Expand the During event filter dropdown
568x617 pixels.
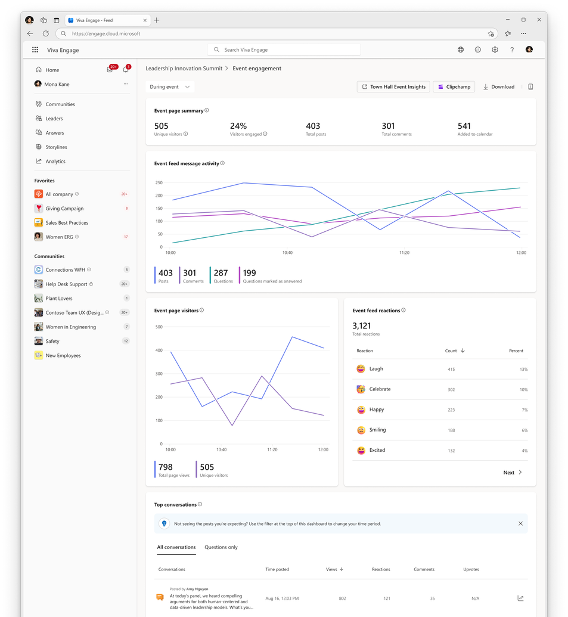[170, 87]
